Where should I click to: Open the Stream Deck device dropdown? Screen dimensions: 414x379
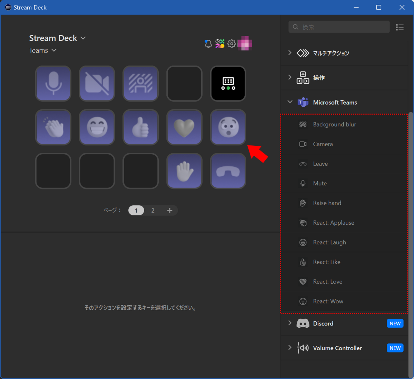(57, 38)
